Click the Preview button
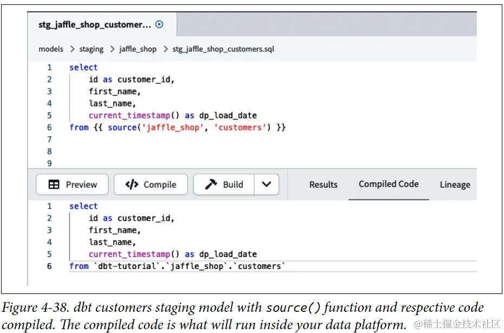504x333 pixels. click(x=72, y=184)
